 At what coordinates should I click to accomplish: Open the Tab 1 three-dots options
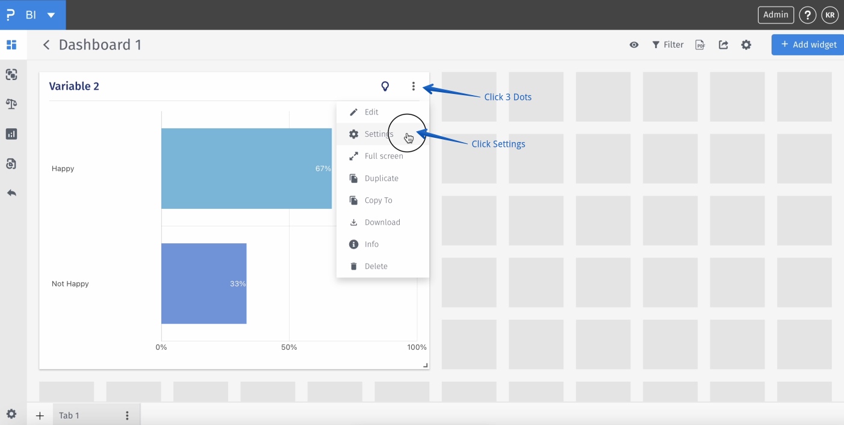(x=127, y=415)
